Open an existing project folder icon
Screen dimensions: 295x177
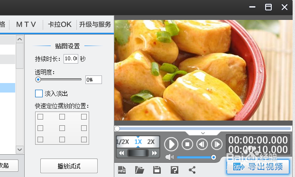[139, 170]
